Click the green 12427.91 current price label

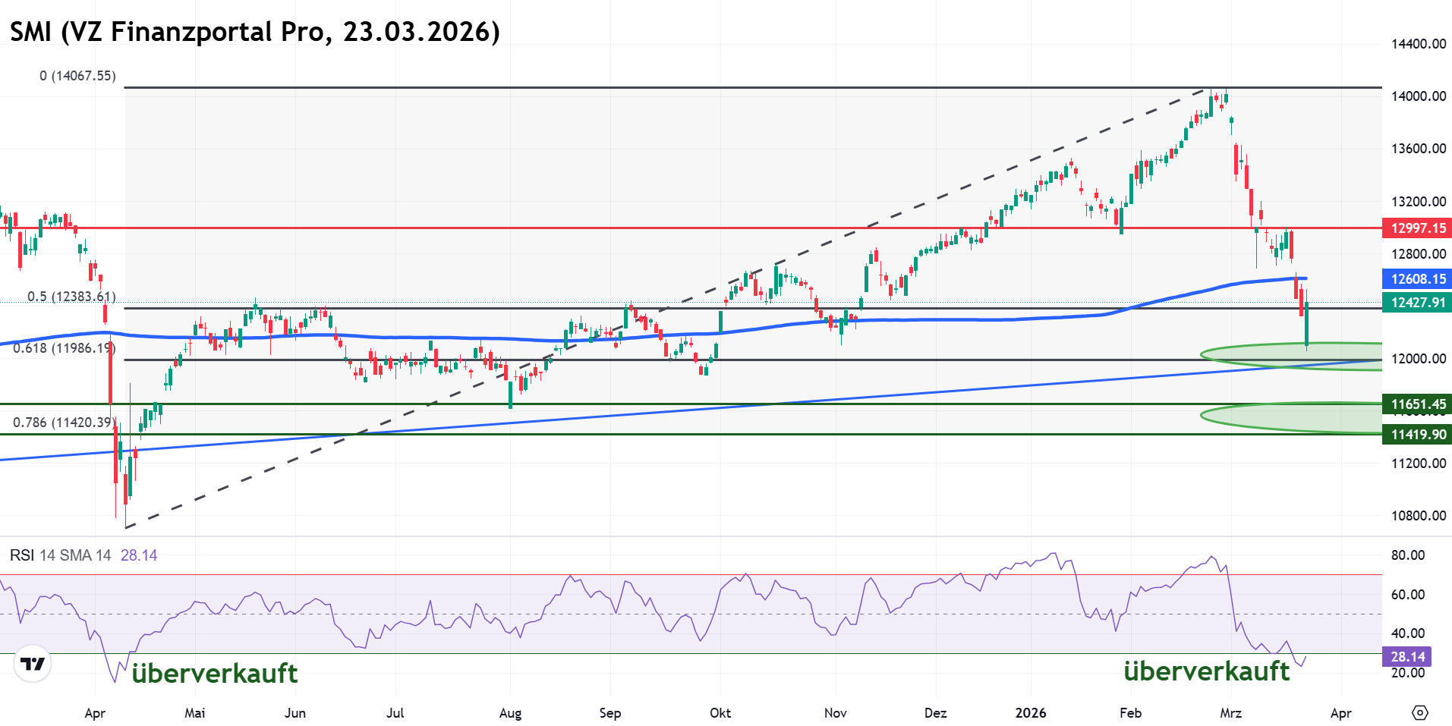coord(1417,303)
